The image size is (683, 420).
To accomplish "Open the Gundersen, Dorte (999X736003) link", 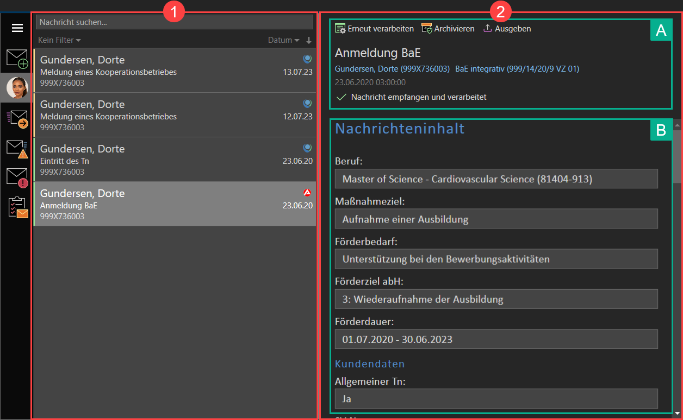I will 392,69.
